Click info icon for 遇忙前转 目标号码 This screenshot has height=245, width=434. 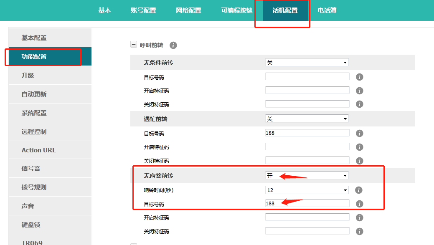click(x=359, y=133)
